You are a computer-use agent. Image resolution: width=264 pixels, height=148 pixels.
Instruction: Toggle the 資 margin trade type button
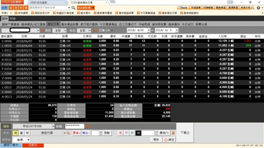click(21, 133)
